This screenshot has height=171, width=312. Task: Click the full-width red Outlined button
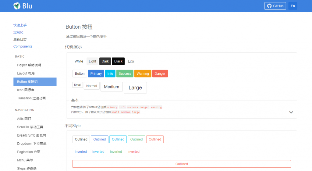click(x=181, y=164)
